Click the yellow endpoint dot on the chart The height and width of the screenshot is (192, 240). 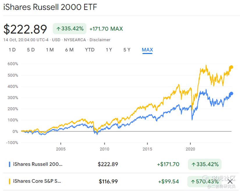click(x=232, y=67)
